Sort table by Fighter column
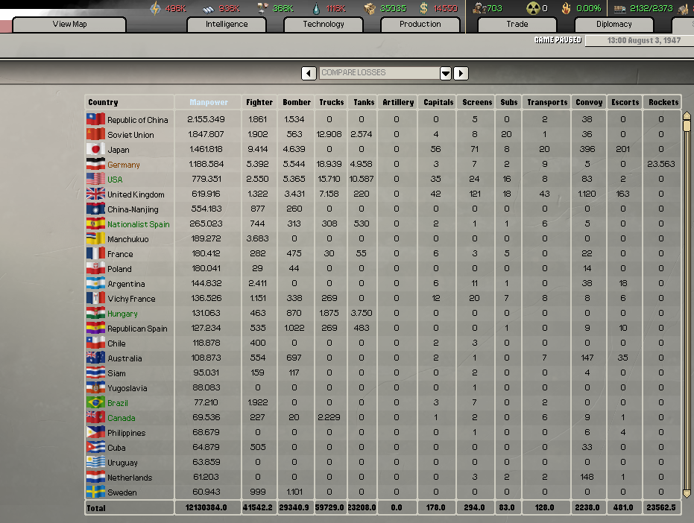Screen dimensions: 694x523 coord(259,102)
